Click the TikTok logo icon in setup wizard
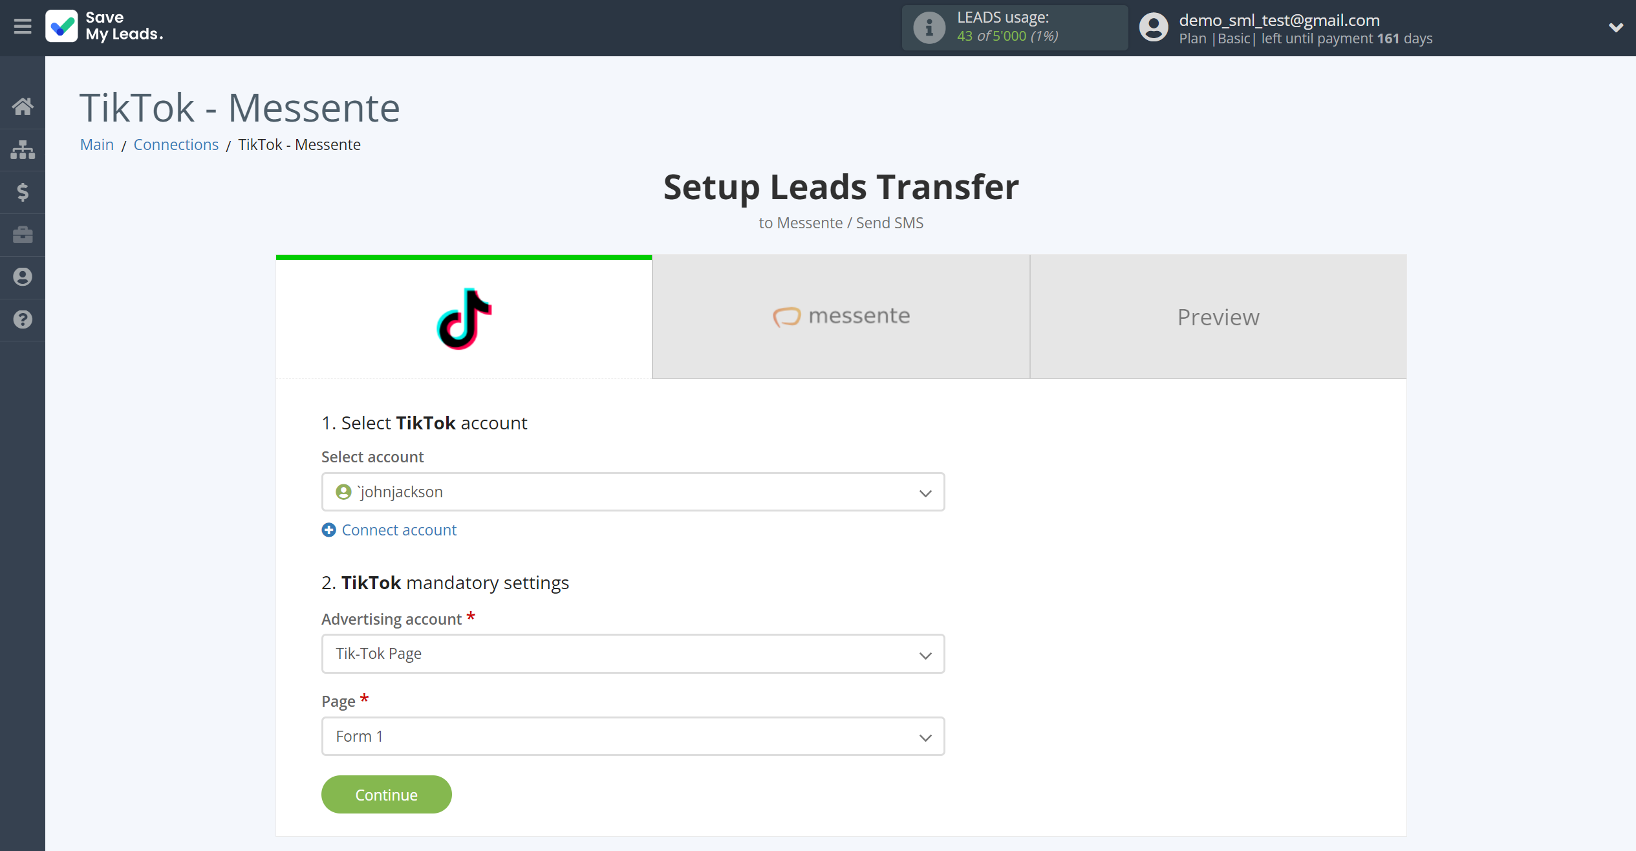 [x=464, y=318]
